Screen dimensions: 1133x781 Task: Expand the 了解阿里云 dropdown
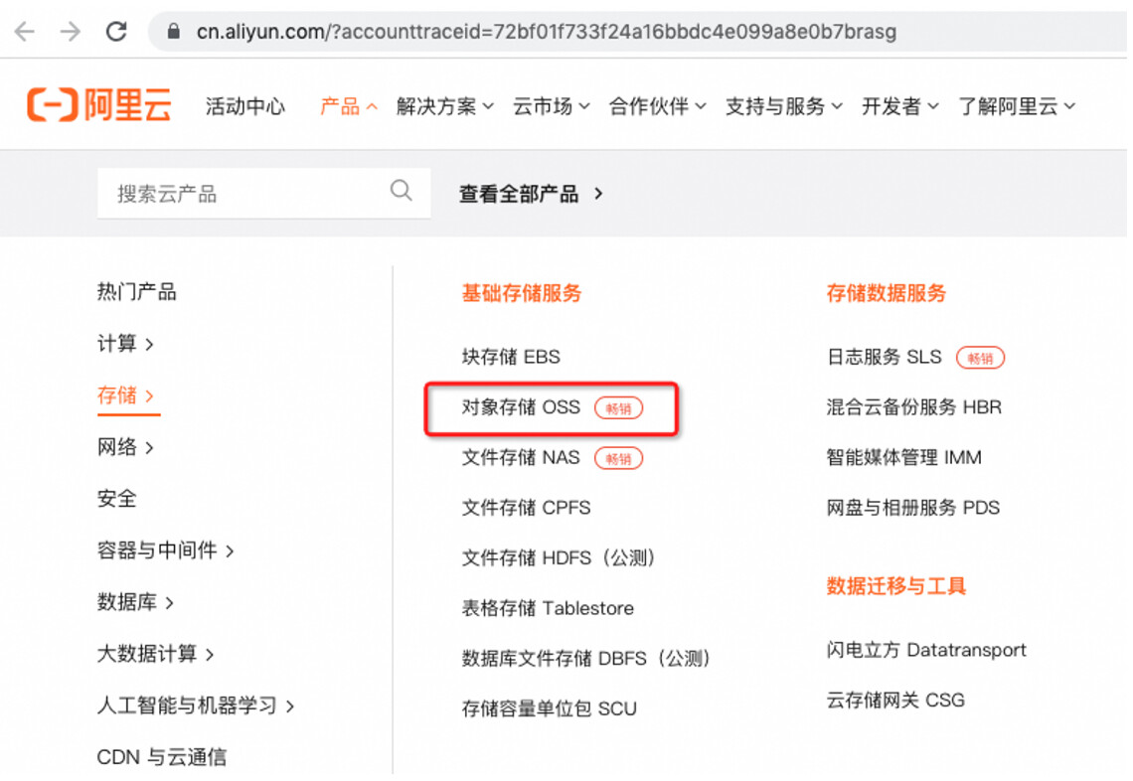1017,106
